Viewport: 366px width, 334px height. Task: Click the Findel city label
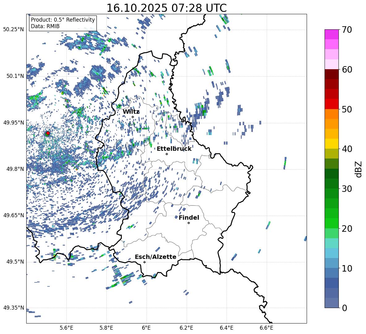pyautogui.click(x=189, y=218)
